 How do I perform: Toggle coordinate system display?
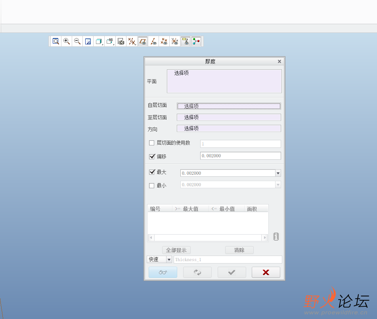(x=175, y=41)
